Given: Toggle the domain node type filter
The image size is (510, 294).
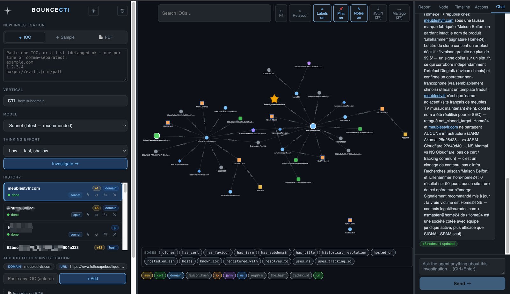Looking at the screenshot, I should point(176,276).
